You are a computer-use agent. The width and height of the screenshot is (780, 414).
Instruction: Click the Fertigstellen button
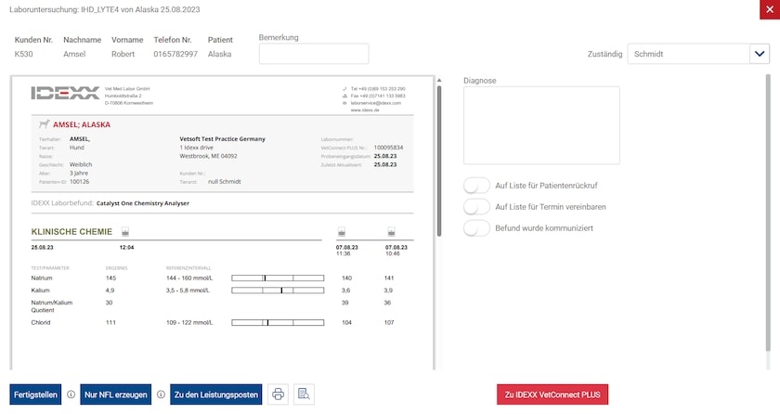tap(35, 395)
